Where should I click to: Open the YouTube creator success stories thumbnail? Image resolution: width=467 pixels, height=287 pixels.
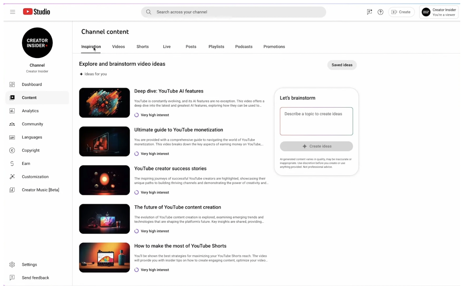[x=104, y=180]
